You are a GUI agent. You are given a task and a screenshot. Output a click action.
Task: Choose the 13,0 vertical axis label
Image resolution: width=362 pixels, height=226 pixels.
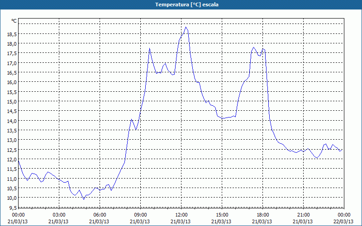[x=12, y=140]
